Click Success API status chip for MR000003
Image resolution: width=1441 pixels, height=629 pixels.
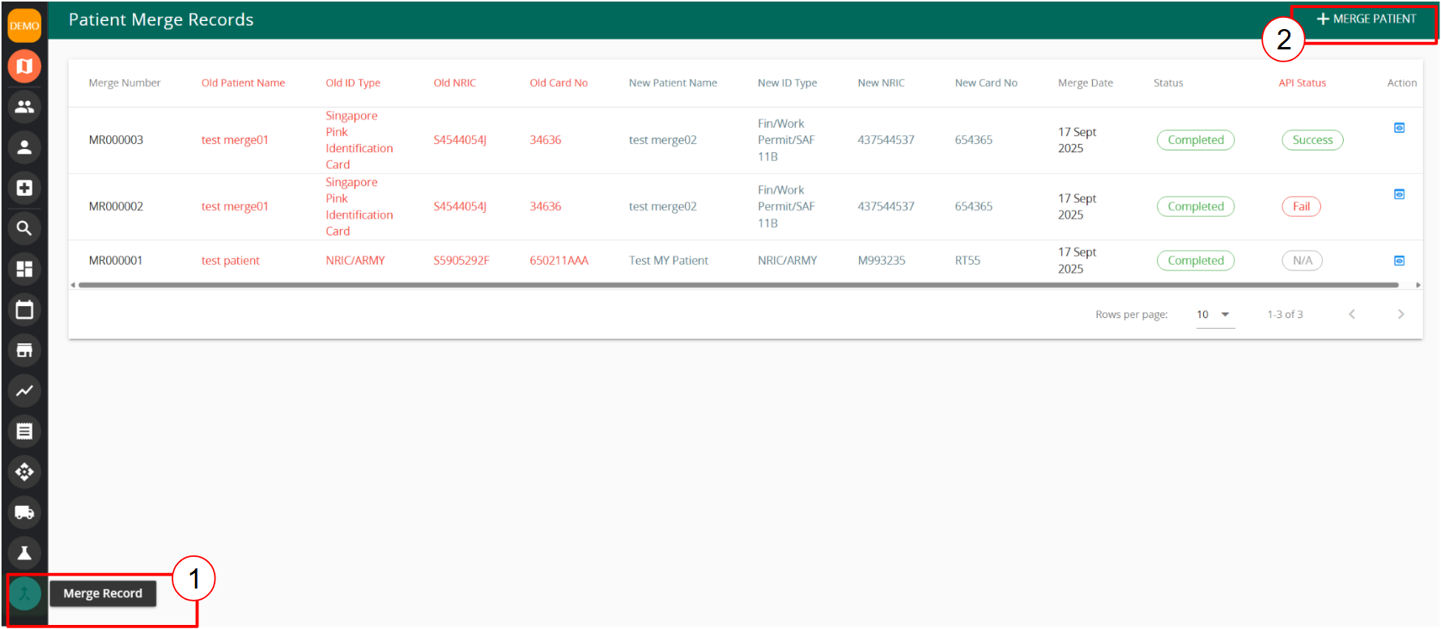click(1312, 140)
